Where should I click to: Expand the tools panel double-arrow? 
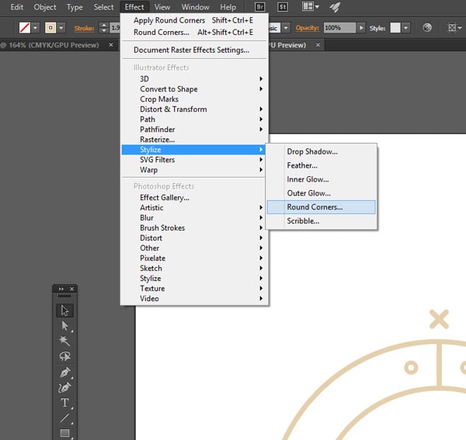coord(61,289)
